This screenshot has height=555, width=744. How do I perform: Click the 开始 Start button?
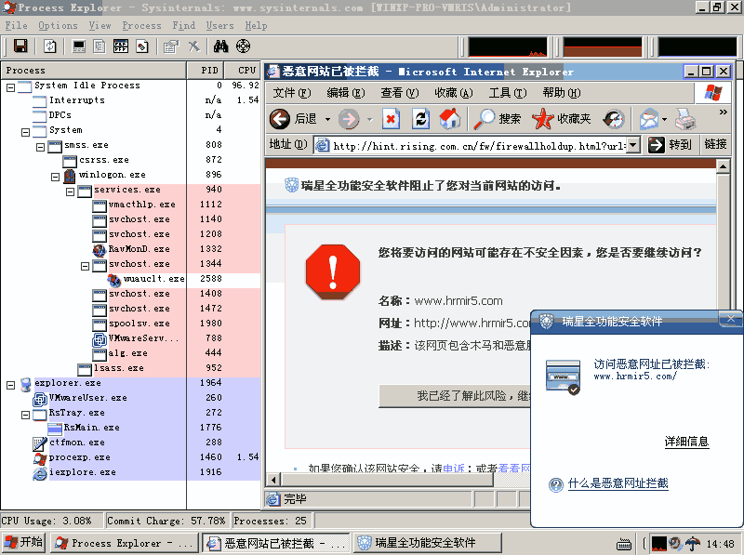pyautogui.click(x=24, y=543)
